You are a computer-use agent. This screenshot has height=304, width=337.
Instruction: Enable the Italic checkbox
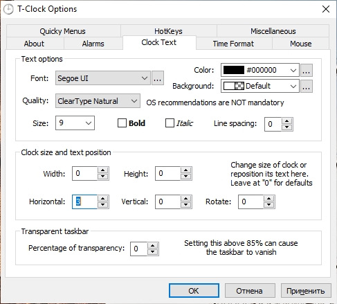coord(170,123)
